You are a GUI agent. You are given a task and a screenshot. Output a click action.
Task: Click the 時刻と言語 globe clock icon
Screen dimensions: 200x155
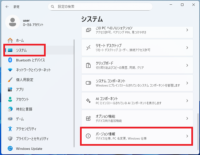point(10,109)
